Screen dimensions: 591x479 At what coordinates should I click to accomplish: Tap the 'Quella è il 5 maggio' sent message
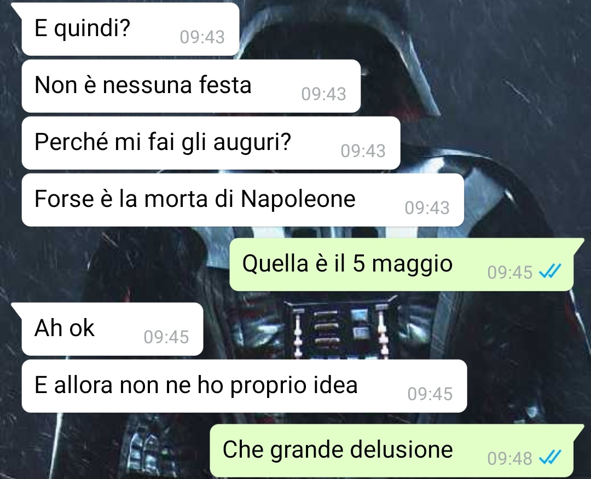coord(402,264)
